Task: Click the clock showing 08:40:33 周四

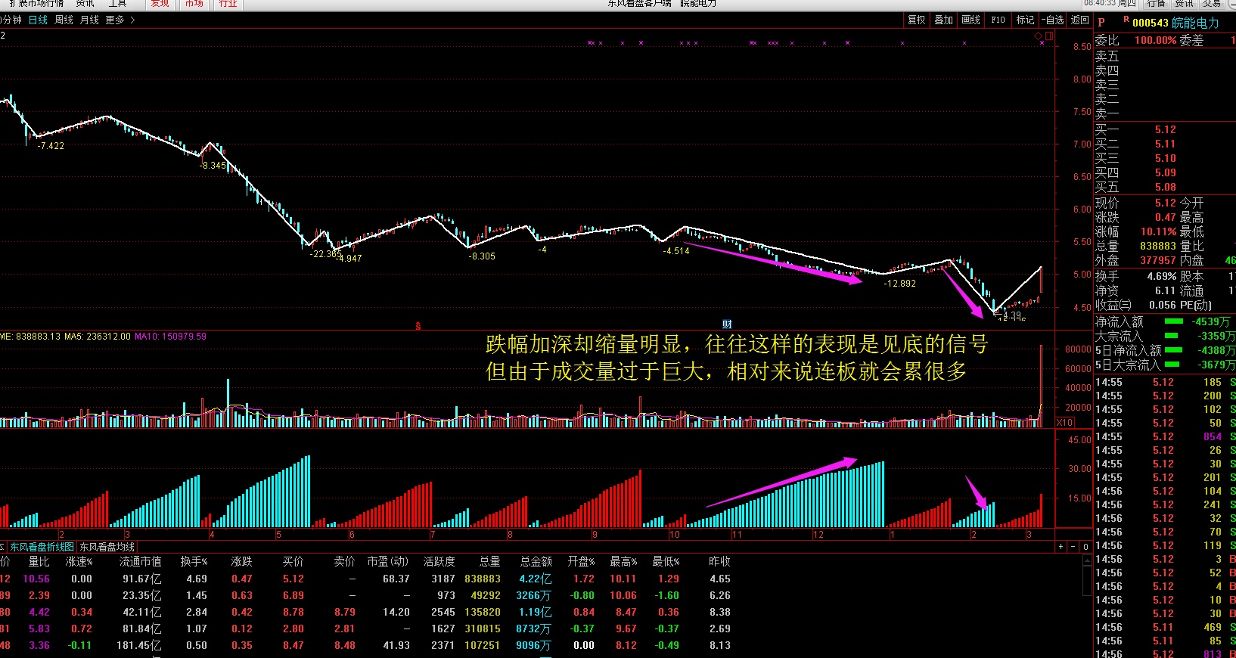Action: point(1110,4)
